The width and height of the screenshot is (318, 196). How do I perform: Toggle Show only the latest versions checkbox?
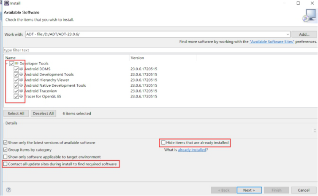coord(5,143)
